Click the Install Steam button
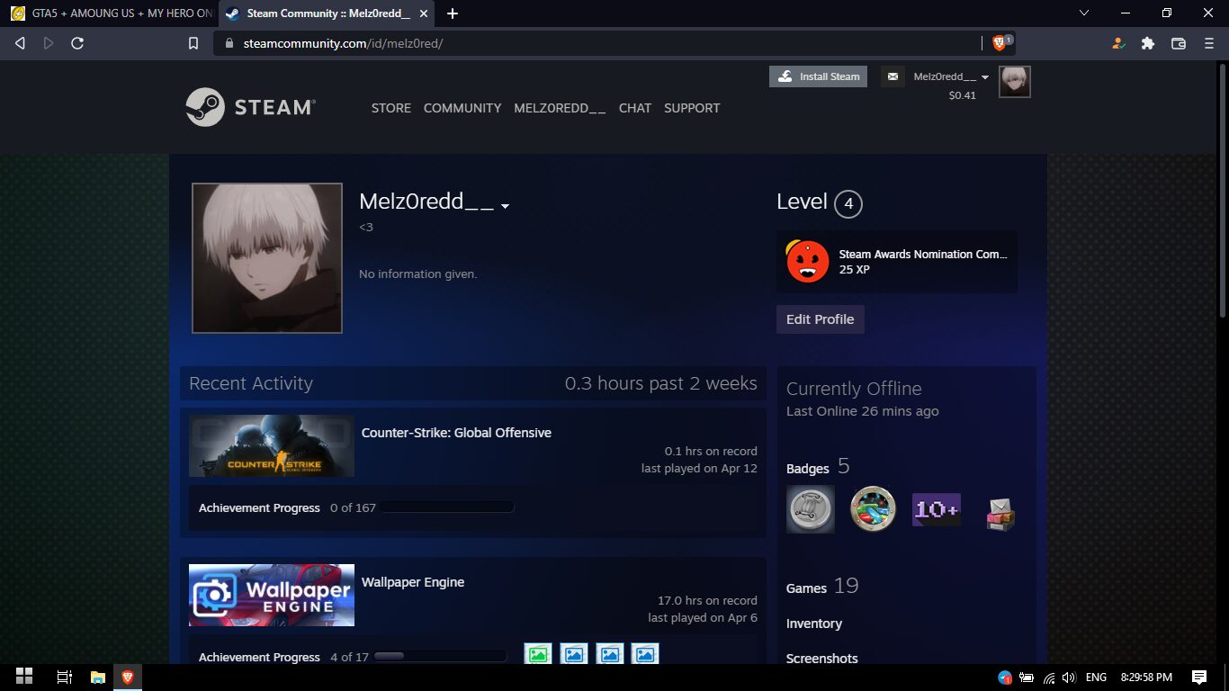 pyautogui.click(x=818, y=76)
